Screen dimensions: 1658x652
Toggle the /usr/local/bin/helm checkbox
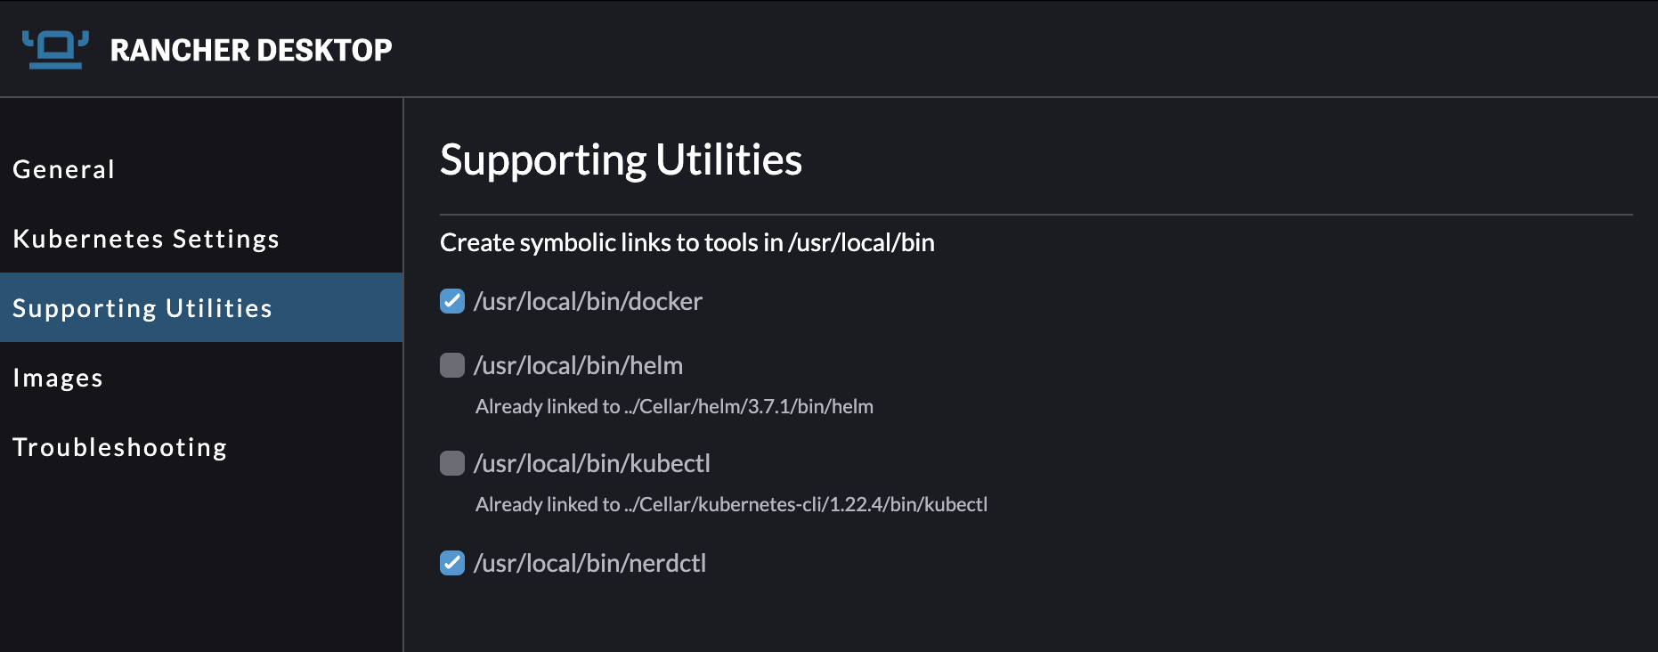coord(452,365)
